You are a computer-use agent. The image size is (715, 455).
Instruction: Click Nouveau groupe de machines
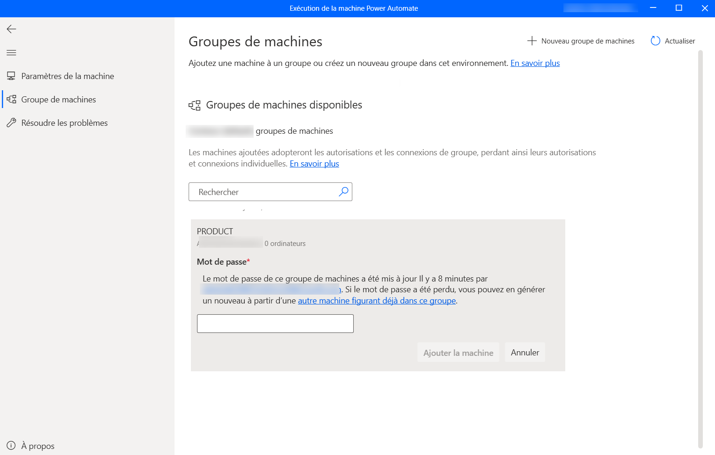(x=581, y=41)
